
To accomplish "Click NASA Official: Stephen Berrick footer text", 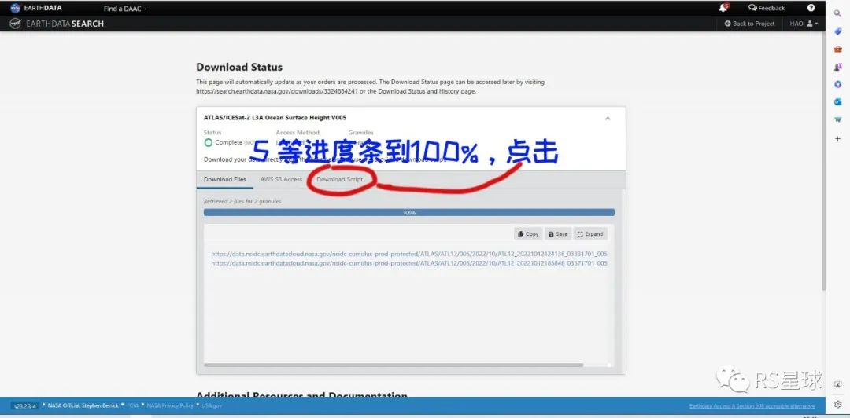I will pos(83,405).
